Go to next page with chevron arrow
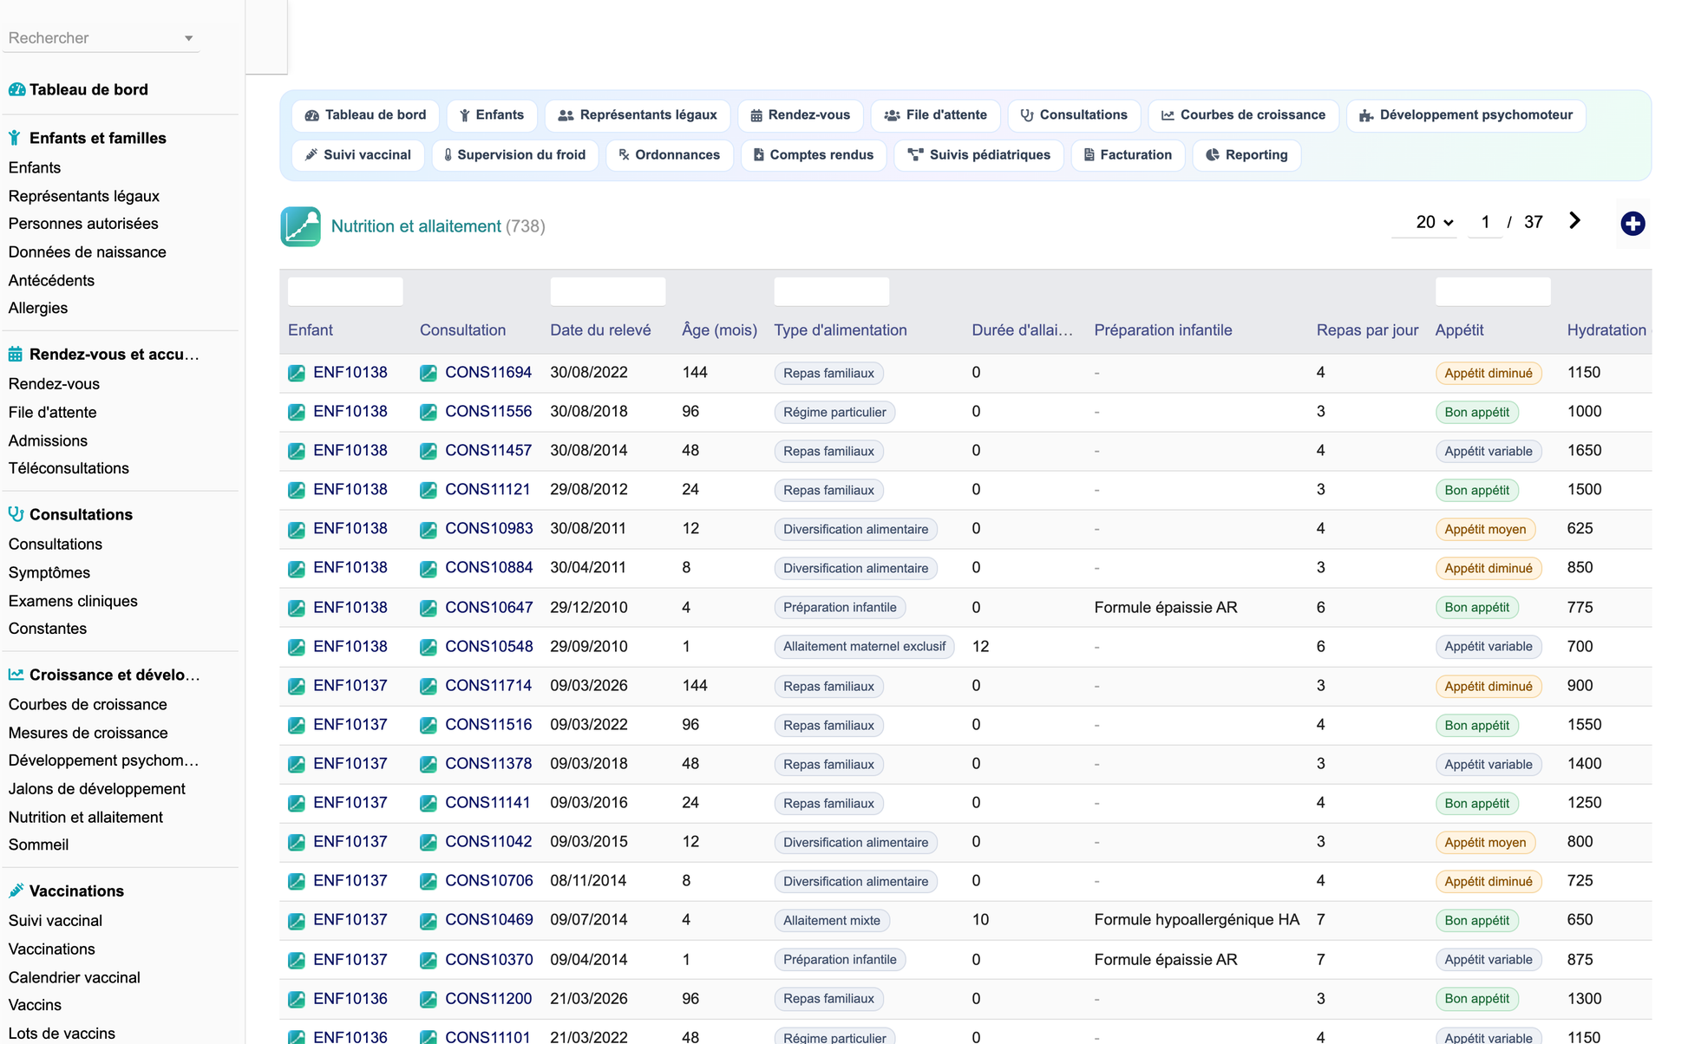This screenshot has width=1688, height=1044. click(x=1574, y=221)
